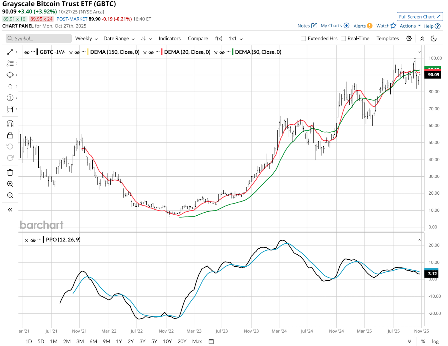The image size is (448, 346).
Task: Select the 1Y time range
Action: (x=119, y=341)
